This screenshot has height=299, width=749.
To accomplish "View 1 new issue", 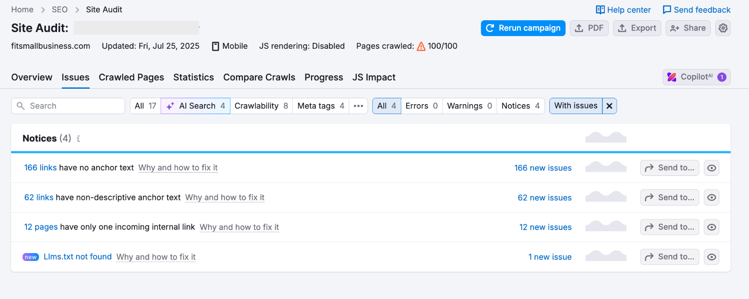I will tap(550, 257).
